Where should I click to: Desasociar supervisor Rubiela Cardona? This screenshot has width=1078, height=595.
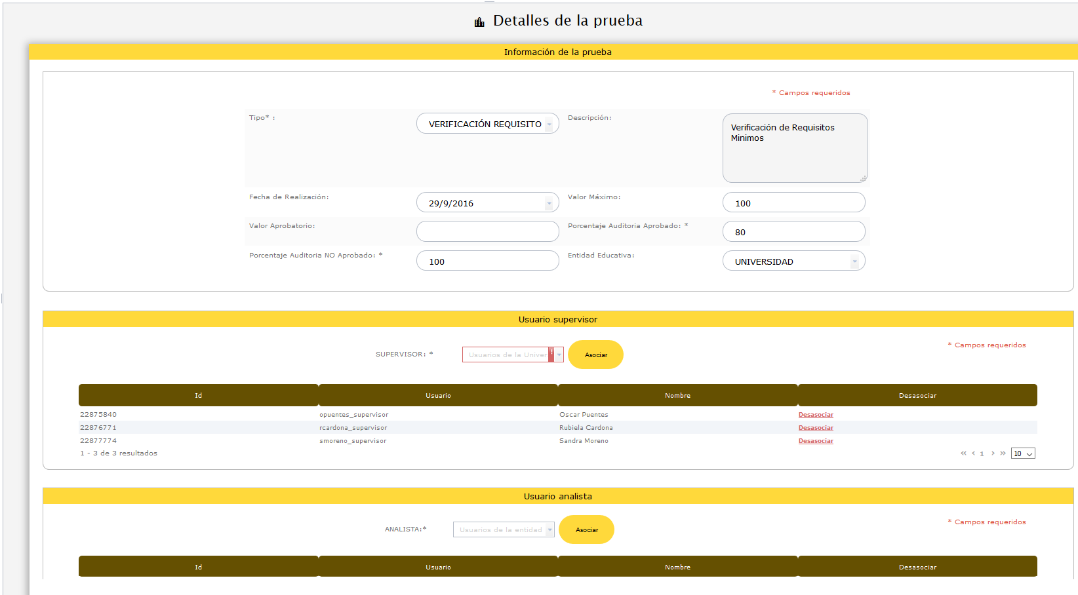click(x=816, y=428)
